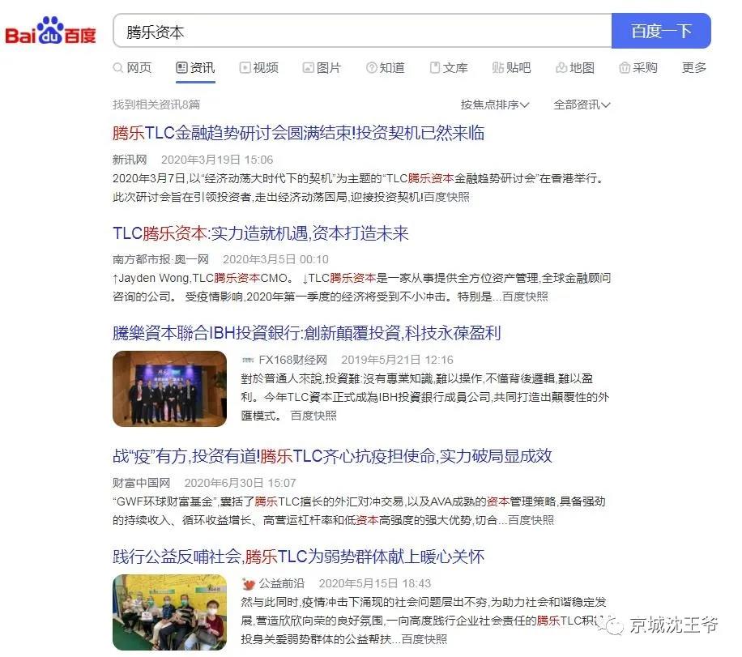Image resolution: width=742 pixels, height=657 pixels.
Task: Click the news icon beside 资讯
Action: pyautogui.click(x=181, y=68)
